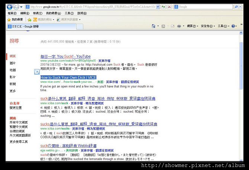This screenshot has height=170, width=249.
Task: Click the magnifier search button
Action: pos(236,7)
